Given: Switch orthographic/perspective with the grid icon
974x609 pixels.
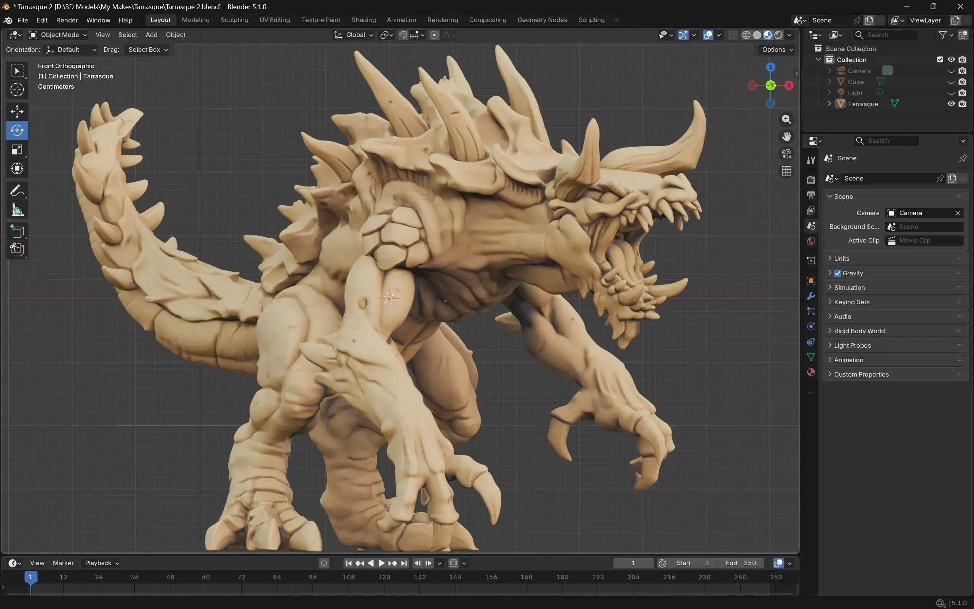Looking at the screenshot, I should click(786, 171).
